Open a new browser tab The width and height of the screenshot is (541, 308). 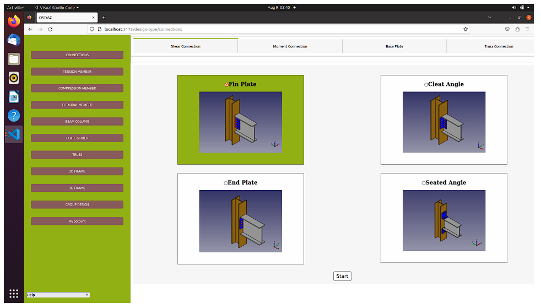pyautogui.click(x=104, y=18)
